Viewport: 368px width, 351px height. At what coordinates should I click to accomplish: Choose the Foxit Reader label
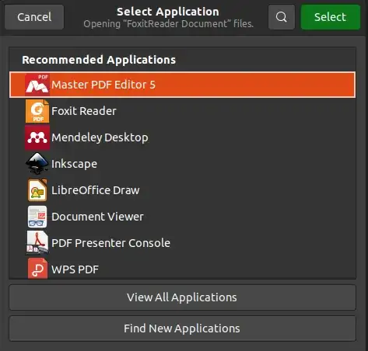84,111
